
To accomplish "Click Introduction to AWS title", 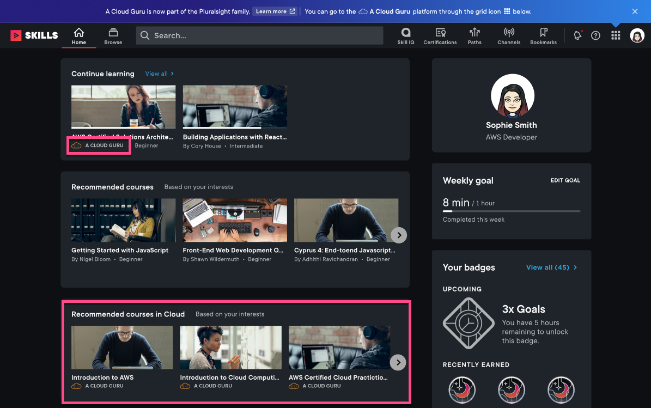I will point(102,377).
